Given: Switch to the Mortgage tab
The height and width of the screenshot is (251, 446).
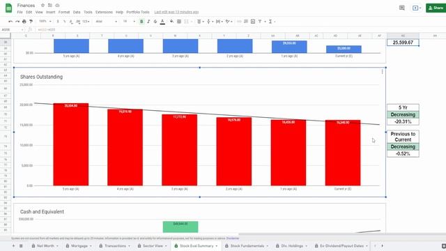Looking at the screenshot, I should [x=79, y=246].
